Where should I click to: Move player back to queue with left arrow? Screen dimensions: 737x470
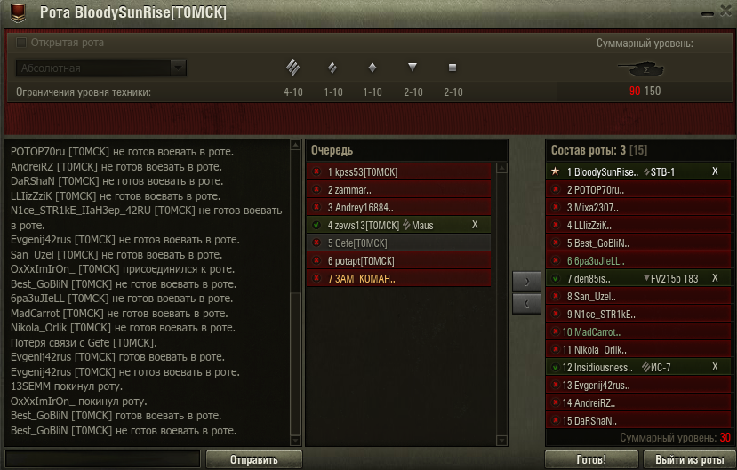(526, 304)
